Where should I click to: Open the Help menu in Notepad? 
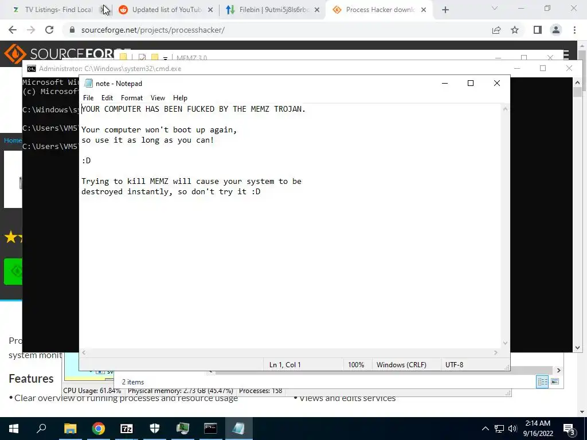pos(180,97)
